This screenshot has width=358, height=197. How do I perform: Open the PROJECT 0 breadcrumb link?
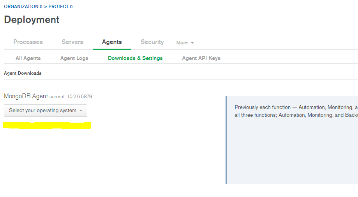tap(60, 7)
